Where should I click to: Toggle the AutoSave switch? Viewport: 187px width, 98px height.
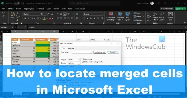[x=17, y=3]
